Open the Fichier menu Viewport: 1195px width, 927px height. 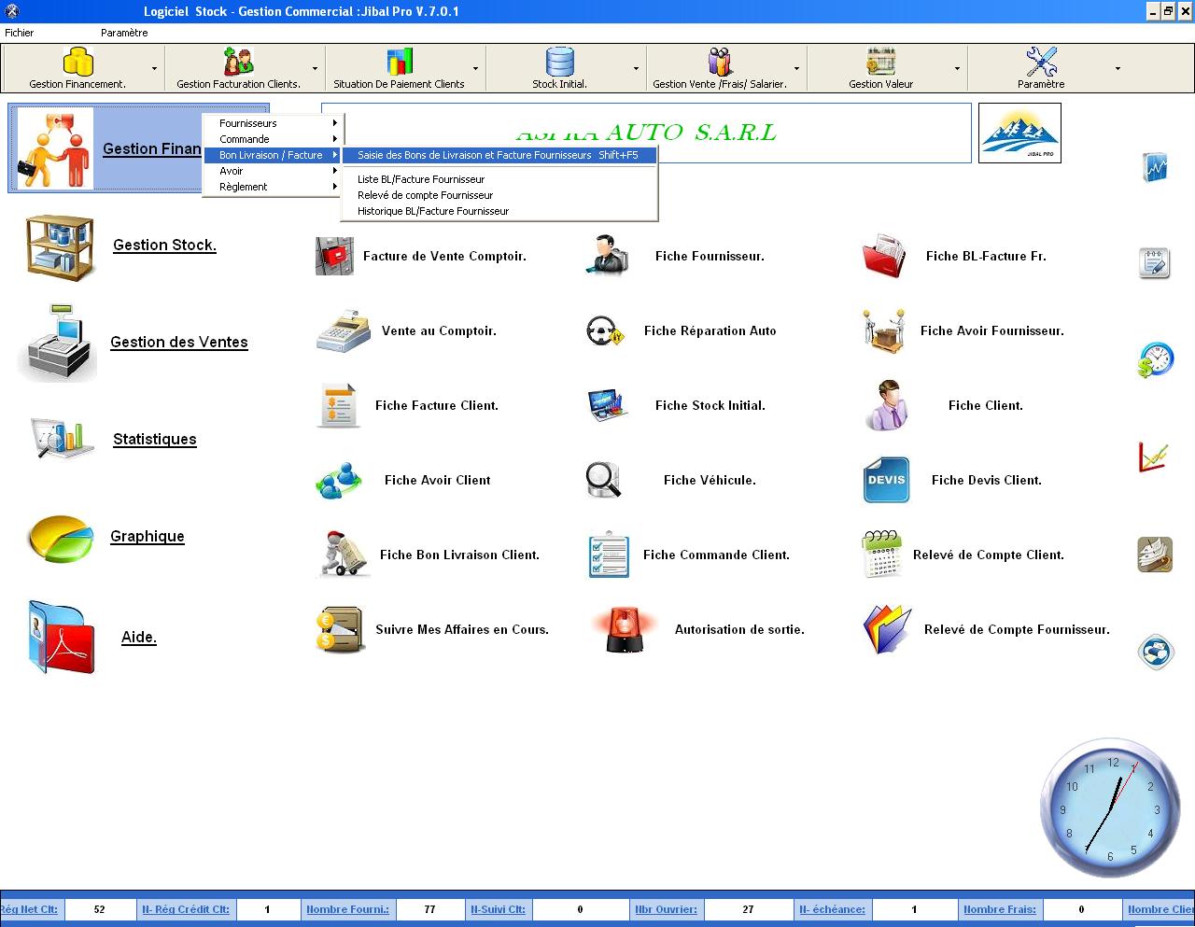20,33
